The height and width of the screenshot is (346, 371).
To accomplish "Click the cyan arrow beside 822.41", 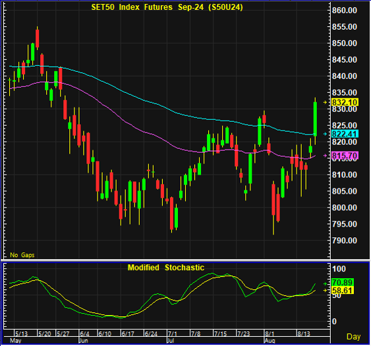I will (x=325, y=134).
